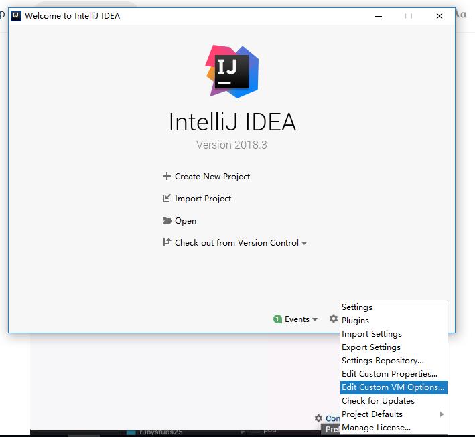Select Edit Custom Properties...
This screenshot has height=437, width=475.
(x=393, y=373)
